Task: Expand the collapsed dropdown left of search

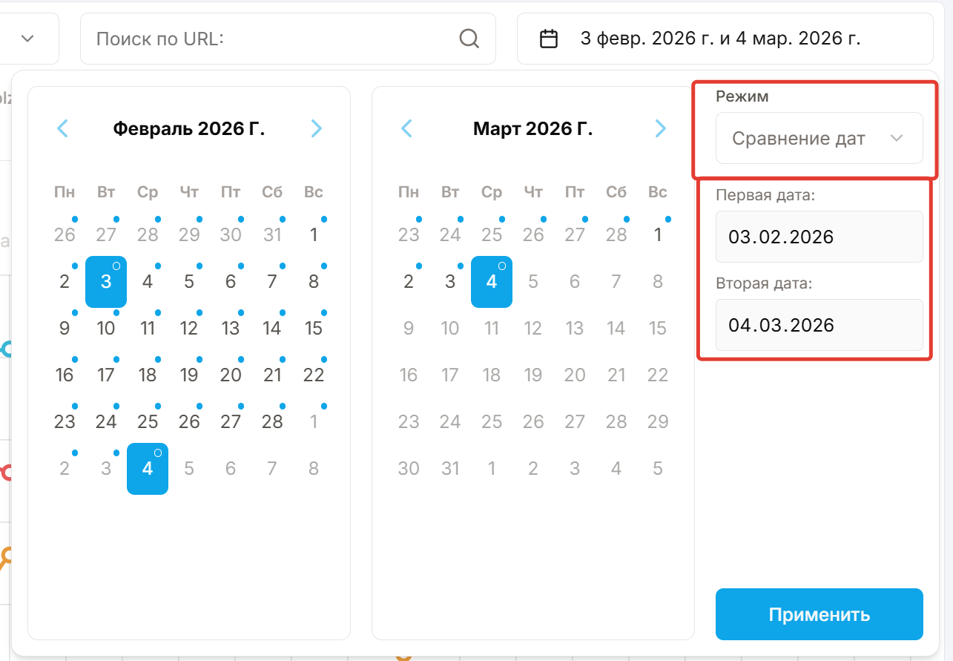Action: (28, 38)
